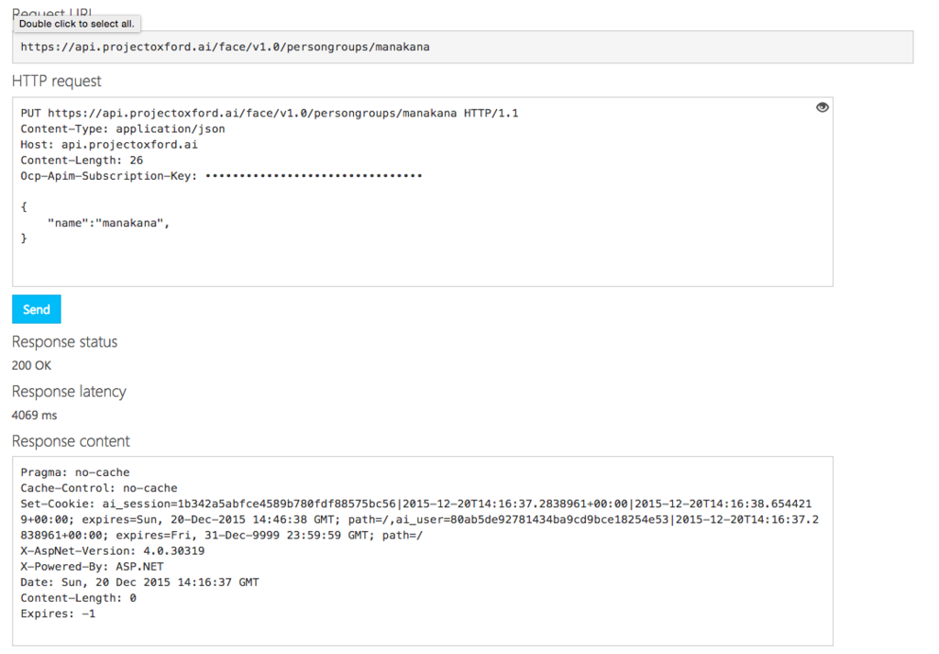
Task: Click the Host: api.projectoxford.ai line
Action: [x=109, y=144]
